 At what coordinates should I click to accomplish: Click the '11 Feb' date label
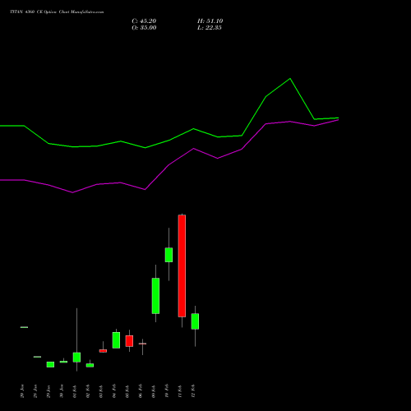click(180, 391)
